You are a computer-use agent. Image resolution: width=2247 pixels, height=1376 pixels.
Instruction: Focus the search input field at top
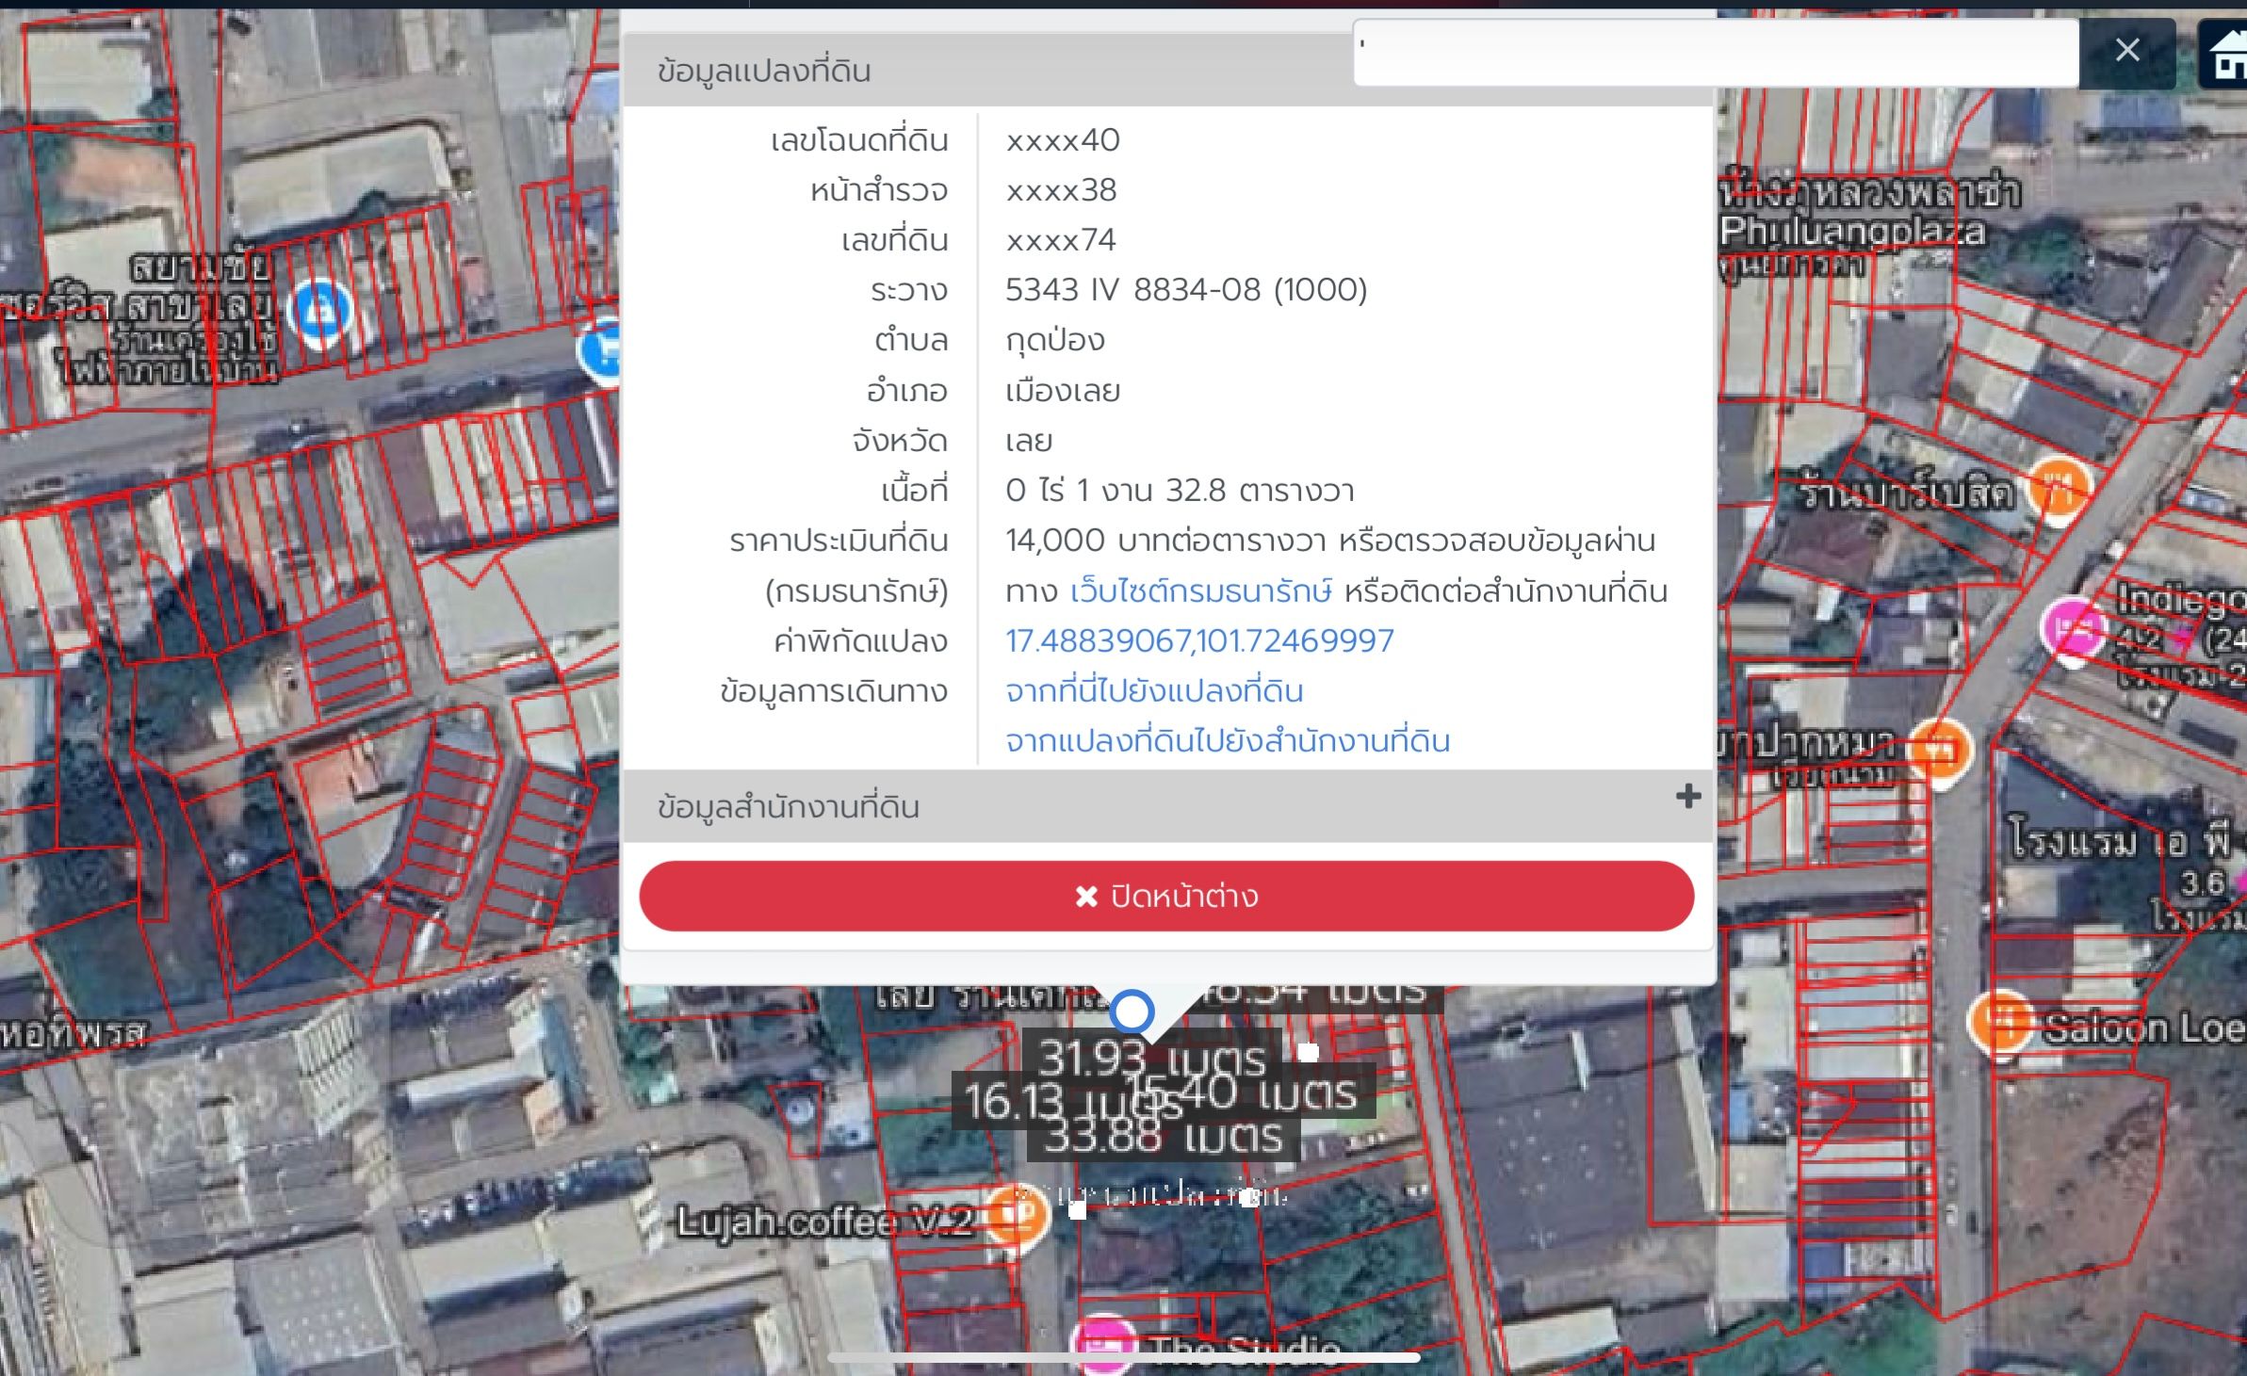(x=1716, y=54)
